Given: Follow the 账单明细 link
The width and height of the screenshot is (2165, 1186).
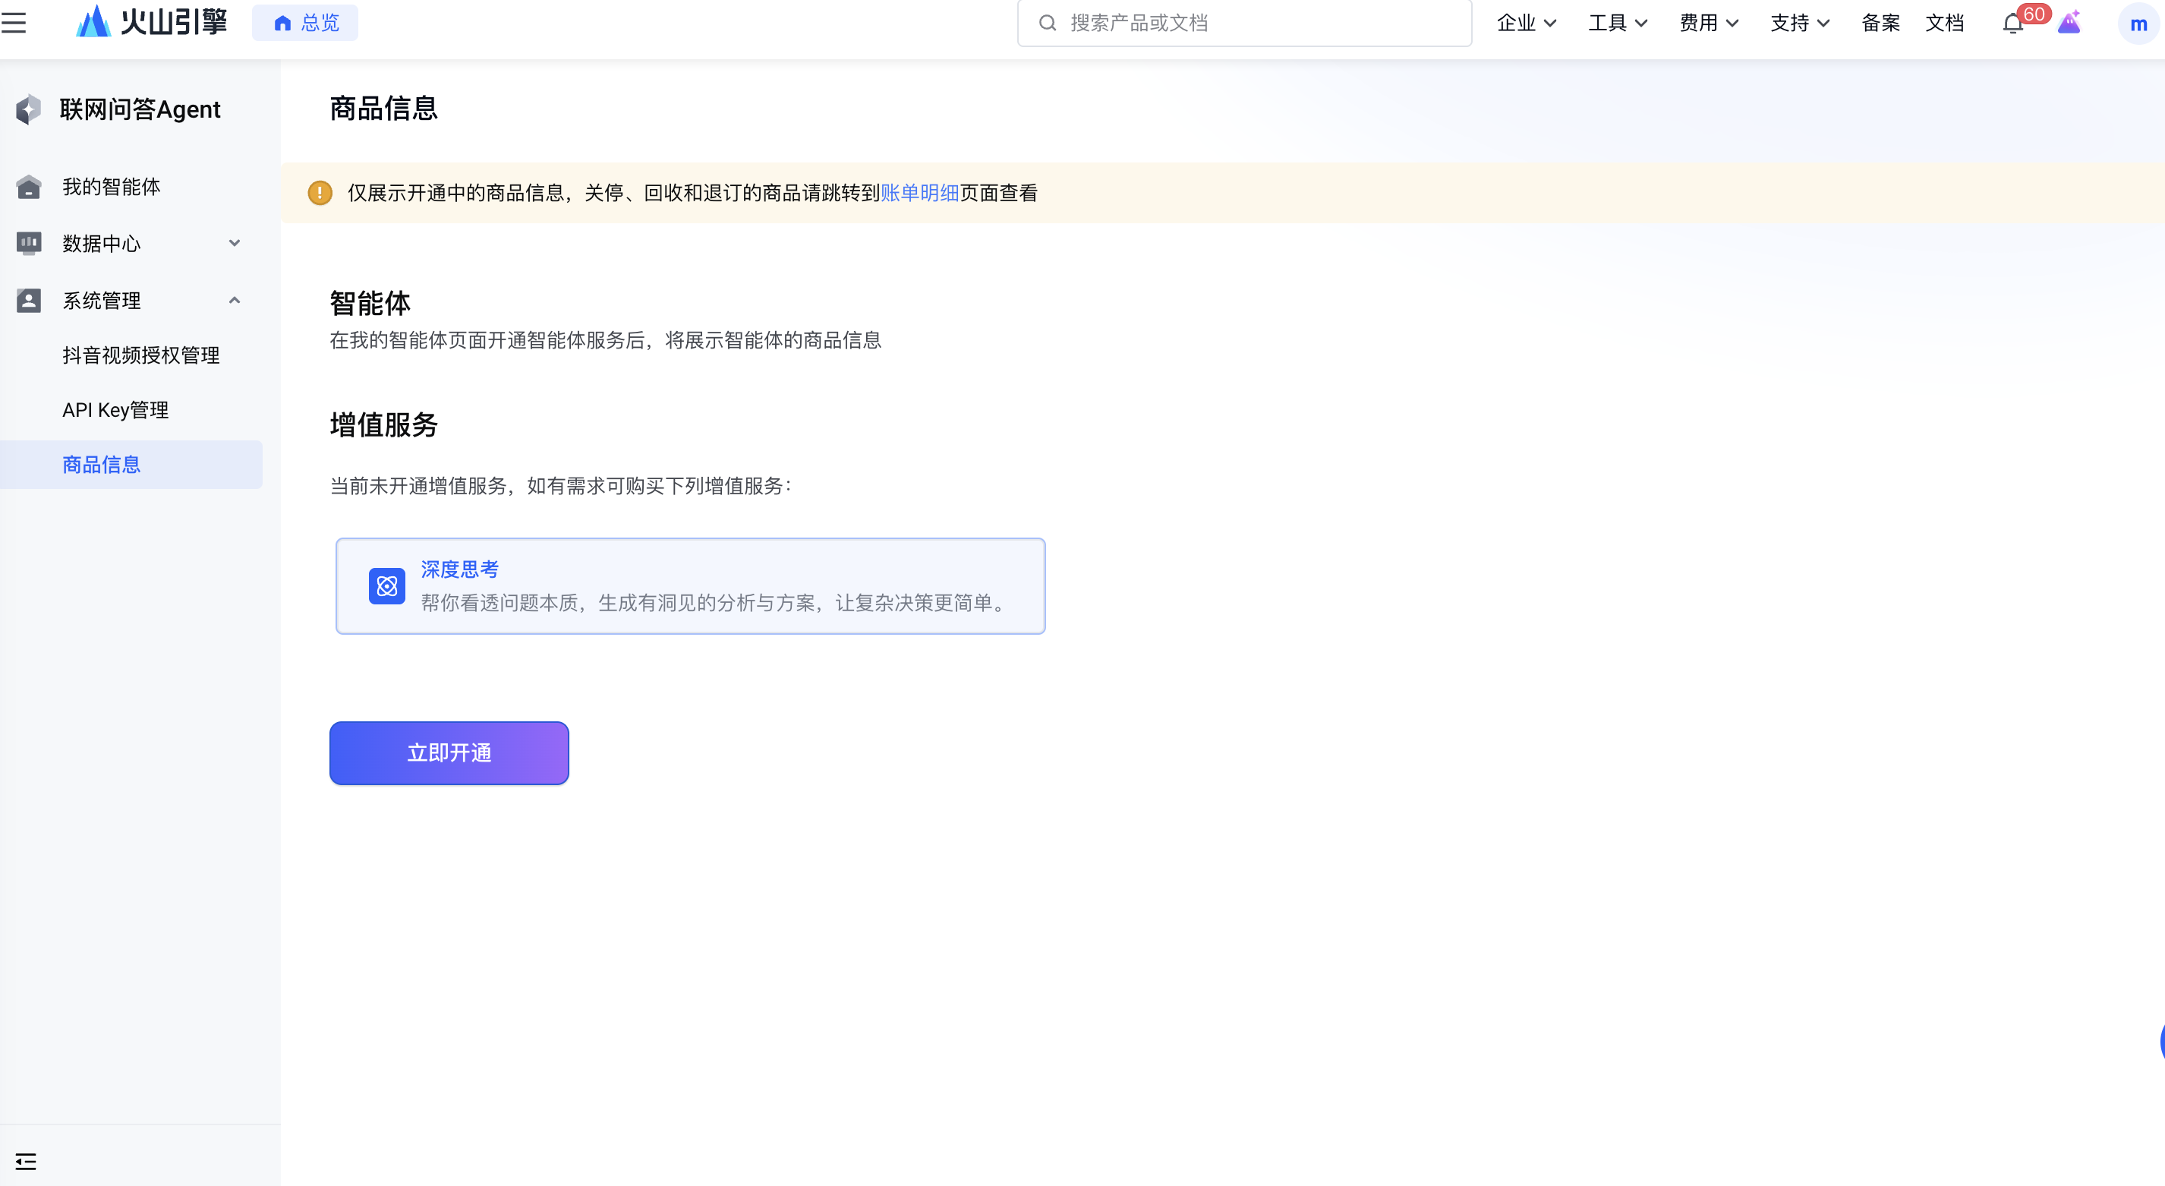Looking at the screenshot, I should point(919,194).
